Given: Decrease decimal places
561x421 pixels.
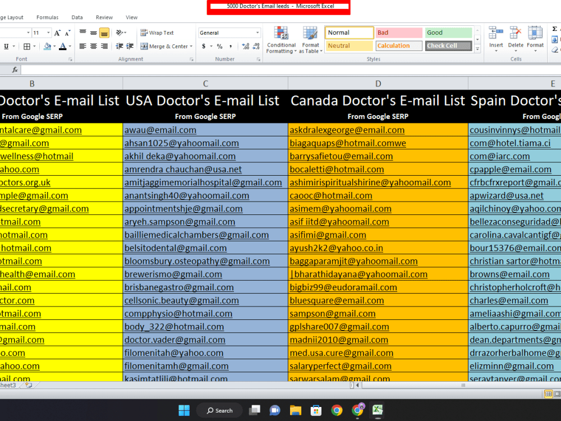Looking at the screenshot, I should tap(256, 46).
